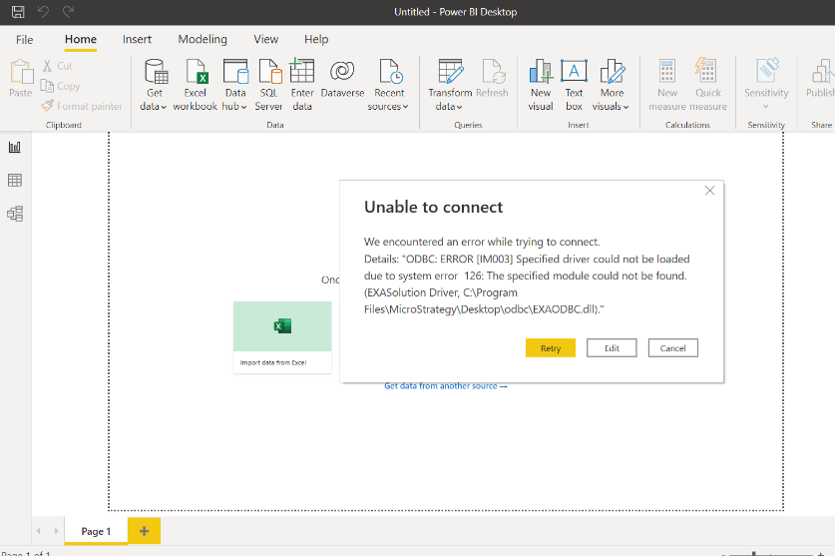Click the Redo arrow icon
This screenshot has width=835, height=556.
[68, 12]
